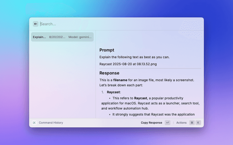Click the 'Explain the following text' prompt line
The image size is (233, 145).
click(134, 57)
